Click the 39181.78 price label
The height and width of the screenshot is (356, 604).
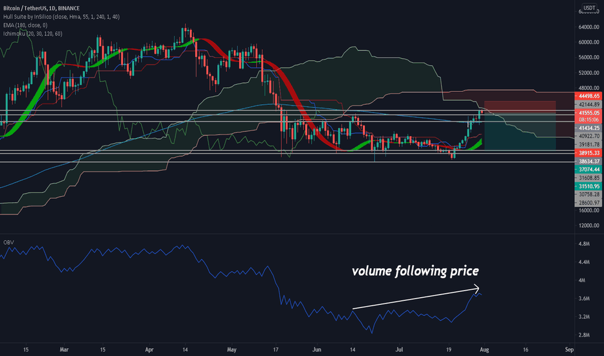pos(588,144)
